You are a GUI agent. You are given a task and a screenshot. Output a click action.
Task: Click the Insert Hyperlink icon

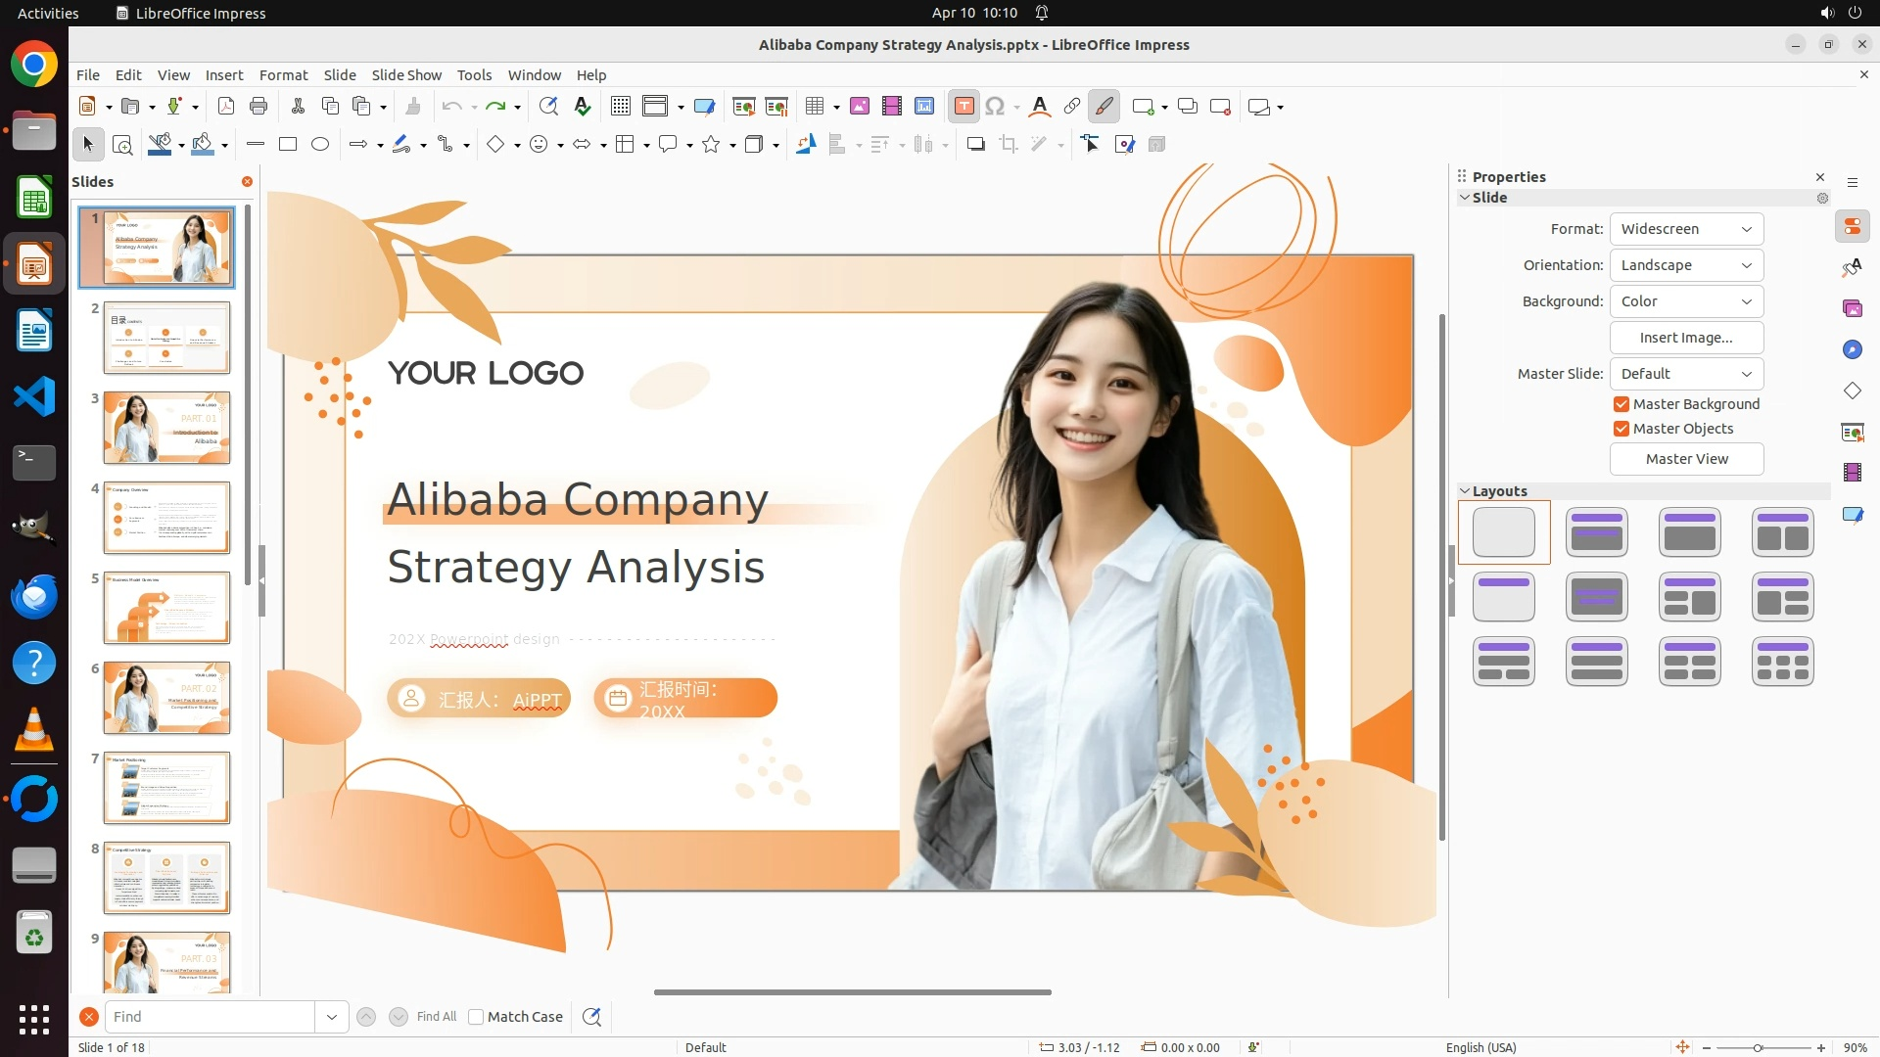[x=1072, y=107]
